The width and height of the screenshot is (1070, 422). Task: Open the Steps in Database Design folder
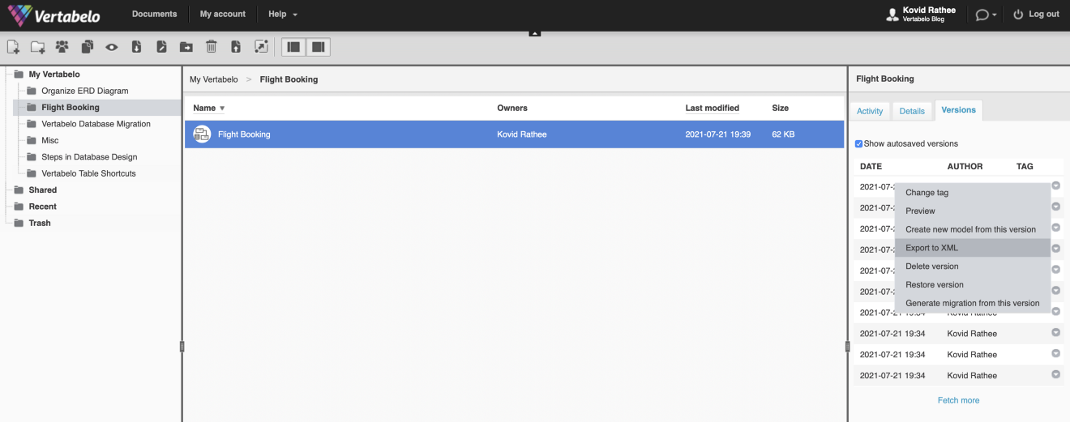[x=89, y=157]
